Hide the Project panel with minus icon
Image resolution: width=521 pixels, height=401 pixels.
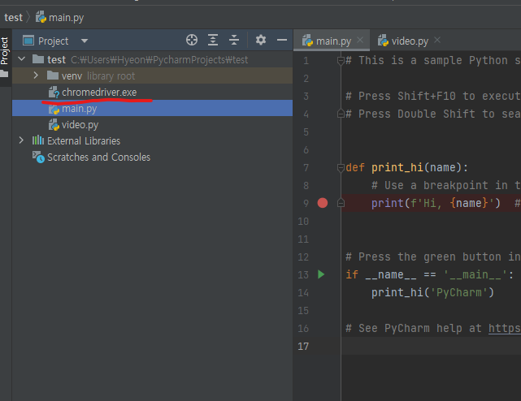tap(282, 40)
